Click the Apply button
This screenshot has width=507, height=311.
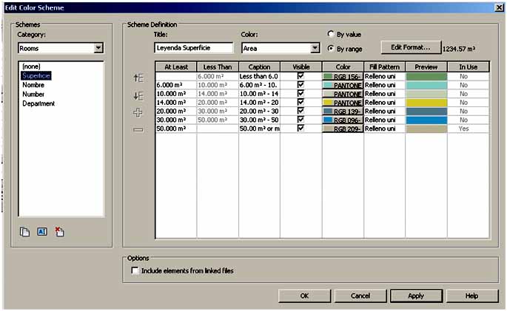416,295
